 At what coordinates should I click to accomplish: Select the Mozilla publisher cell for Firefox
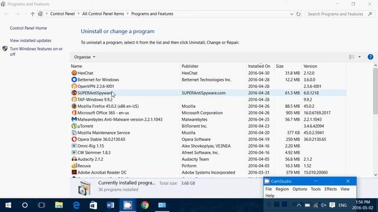(188, 106)
